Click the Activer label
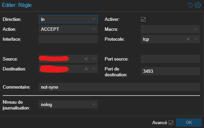Image resolution: width=204 pixels, height=128 pixels. click(112, 20)
